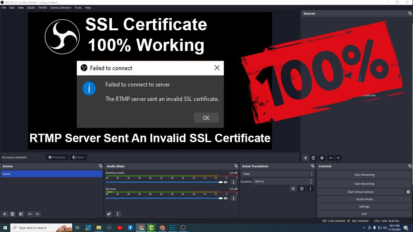Move source up in Sources list

pyautogui.click(x=330, y=158)
